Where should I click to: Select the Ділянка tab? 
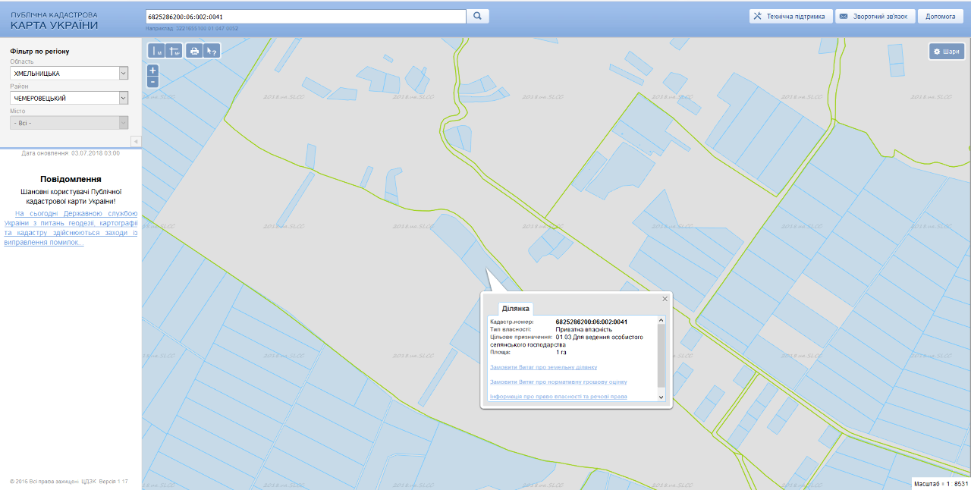tap(515, 309)
